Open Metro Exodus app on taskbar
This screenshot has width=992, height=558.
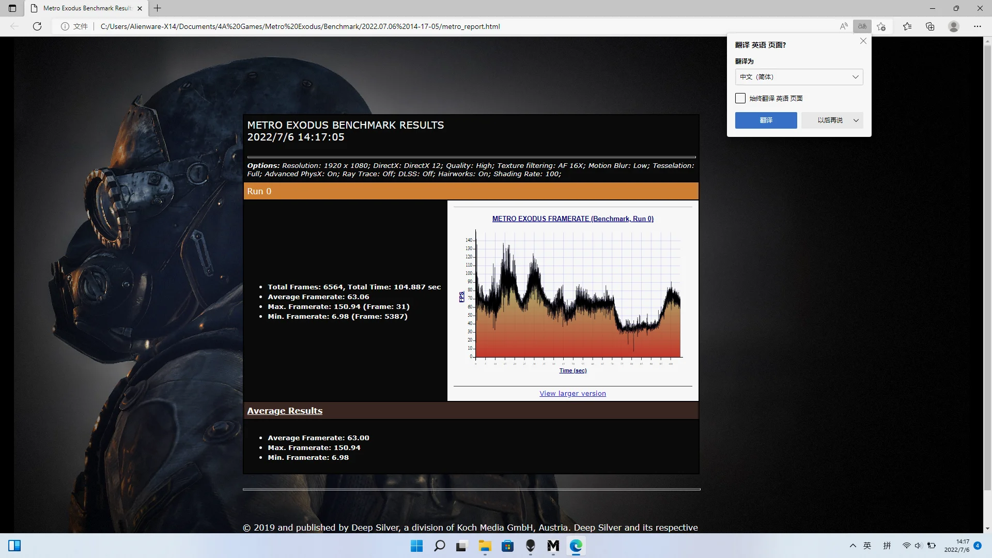(553, 546)
